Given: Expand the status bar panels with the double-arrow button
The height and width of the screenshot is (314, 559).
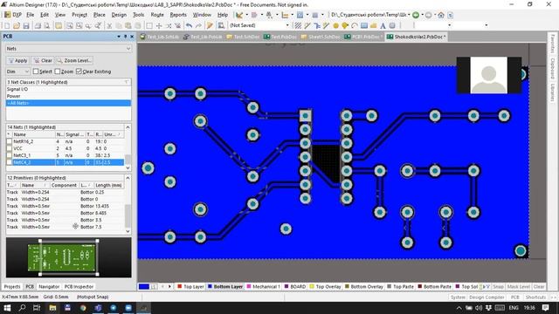Looking at the screenshot, I should click(553, 297).
